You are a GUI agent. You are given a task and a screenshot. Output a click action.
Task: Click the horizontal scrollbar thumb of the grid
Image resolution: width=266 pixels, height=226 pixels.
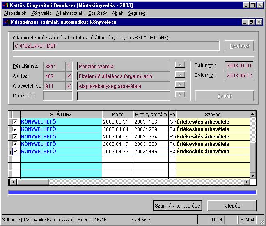(33, 182)
